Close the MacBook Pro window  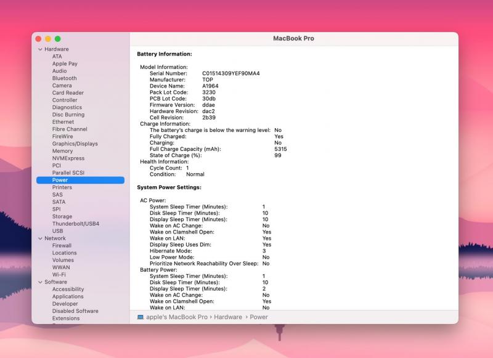pos(38,39)
